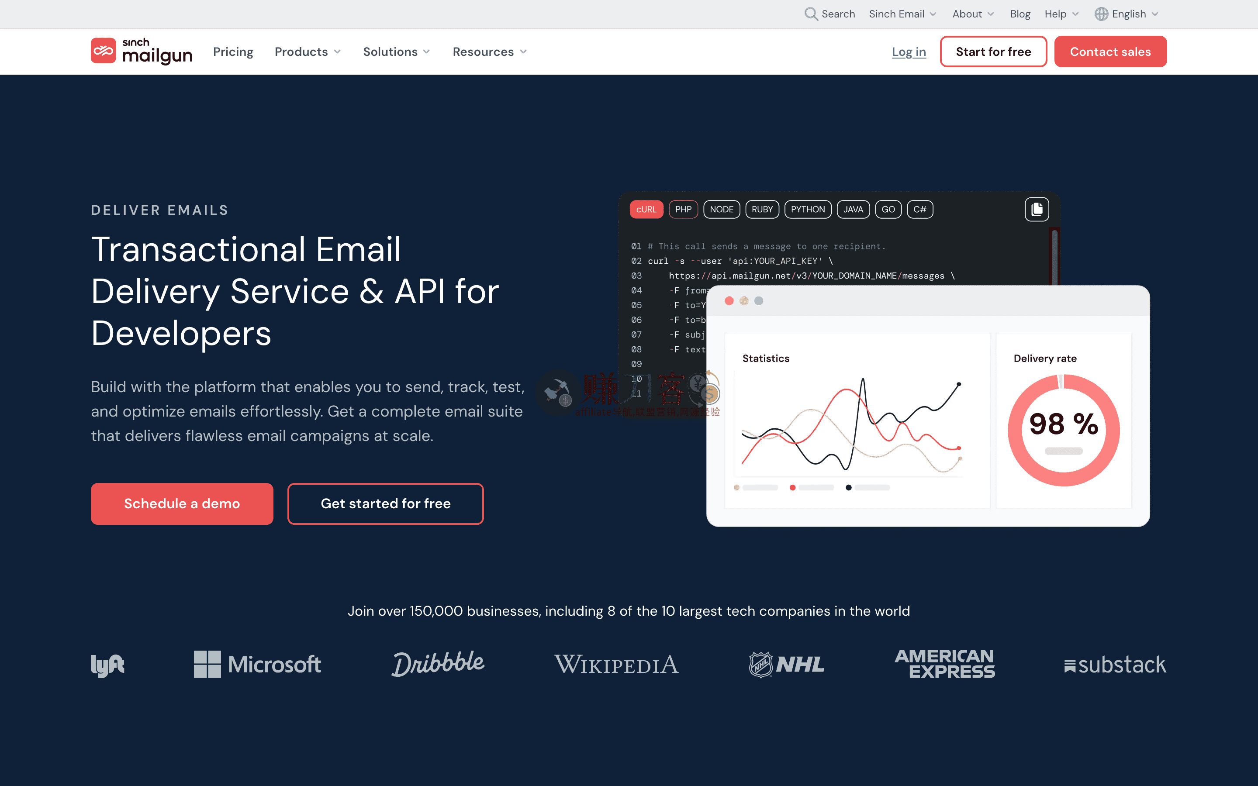Choose the C# code sample
Viewport: 1258px width, 786px height.
point(919,210)
